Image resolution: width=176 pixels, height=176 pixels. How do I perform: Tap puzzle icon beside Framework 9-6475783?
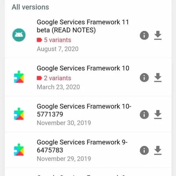pos(19,150)
